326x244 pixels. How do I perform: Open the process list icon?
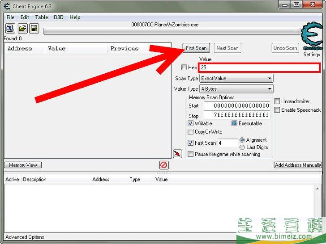click(10, 29)
